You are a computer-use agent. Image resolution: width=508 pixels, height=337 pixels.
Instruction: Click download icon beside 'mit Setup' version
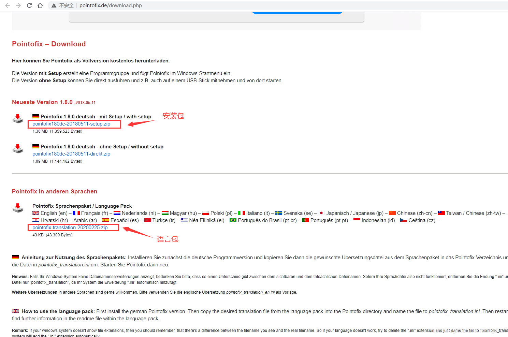click(x=18, y=119)
